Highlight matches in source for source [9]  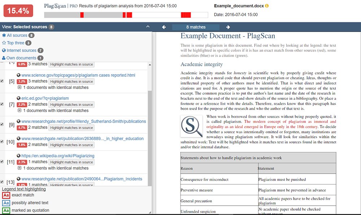coord(71,128)
